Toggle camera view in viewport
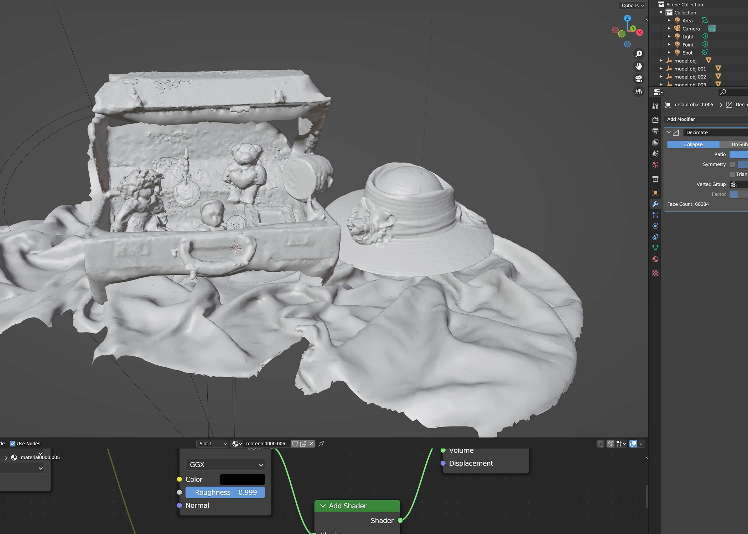748x534 pixels. click(x=639, y=79)
